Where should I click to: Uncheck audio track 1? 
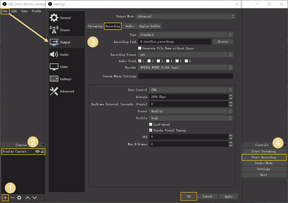(x=140, y=61)
